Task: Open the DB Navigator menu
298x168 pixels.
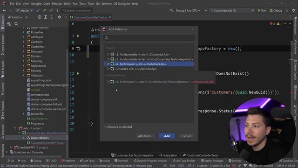Action: [x=122, y=4]
